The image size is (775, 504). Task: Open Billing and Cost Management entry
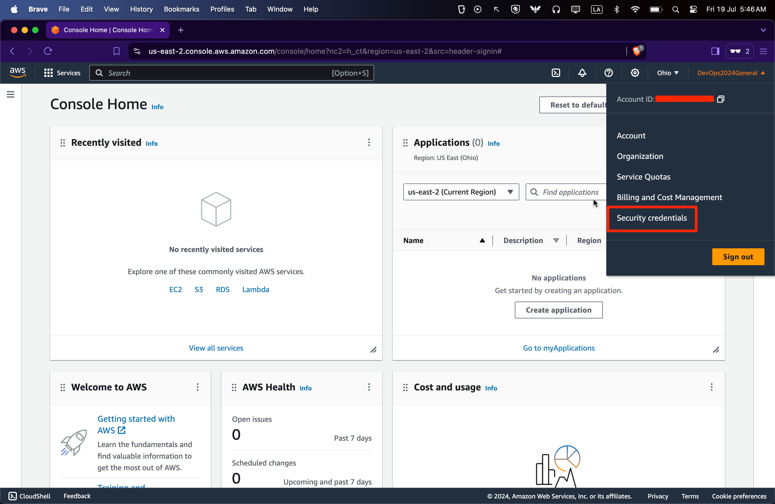pos(669,197)
